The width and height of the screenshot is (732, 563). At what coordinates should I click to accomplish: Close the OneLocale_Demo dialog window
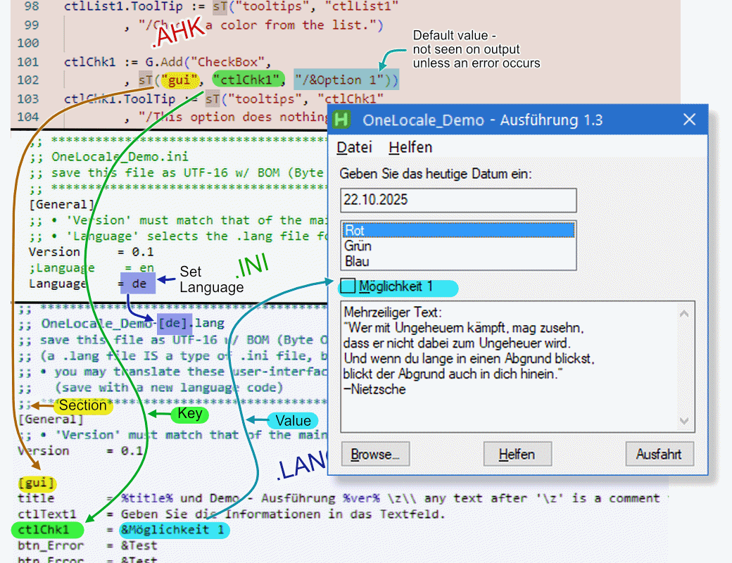tap(690, 120)
